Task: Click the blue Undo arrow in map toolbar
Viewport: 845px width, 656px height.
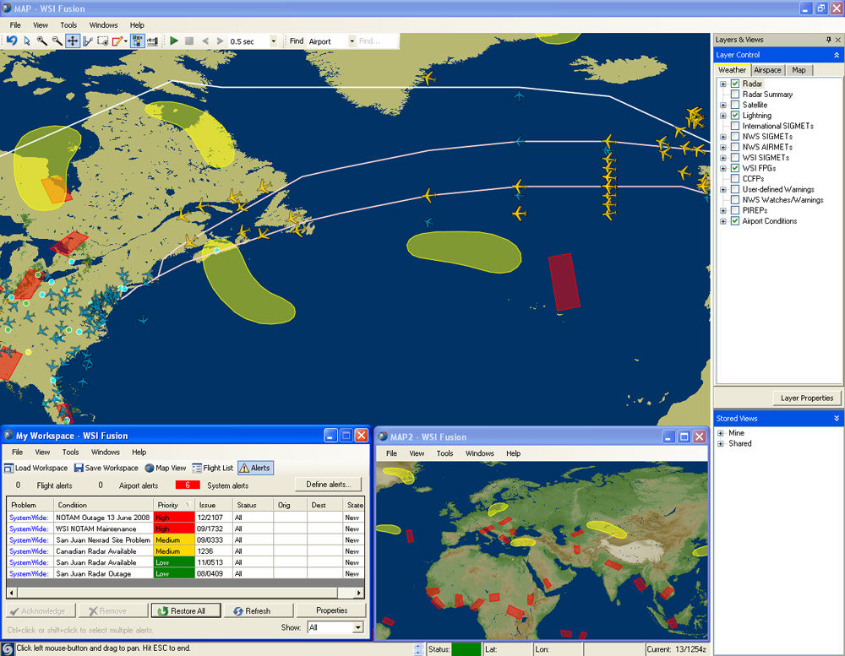Action: pos(11,41)
